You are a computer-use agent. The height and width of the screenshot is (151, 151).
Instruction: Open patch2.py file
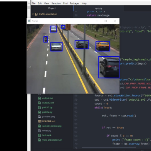[x=47, y=112]
